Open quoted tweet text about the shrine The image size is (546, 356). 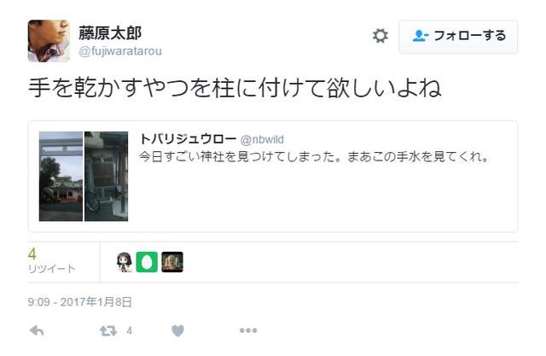point(314,157)
